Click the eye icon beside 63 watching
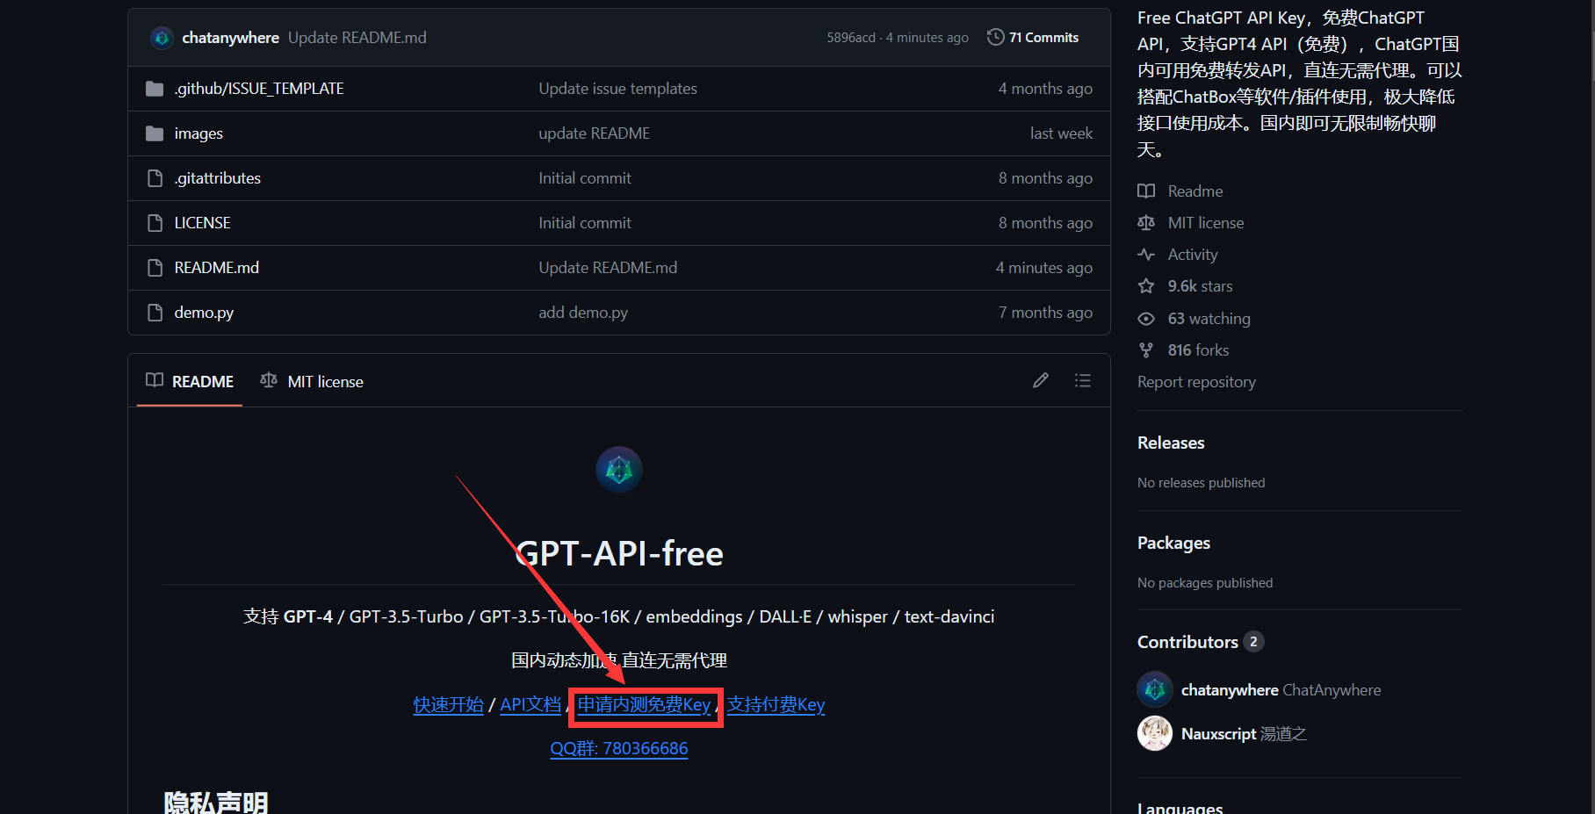This screenshot has height=814, width=1595. click(x=1146, y=319)
